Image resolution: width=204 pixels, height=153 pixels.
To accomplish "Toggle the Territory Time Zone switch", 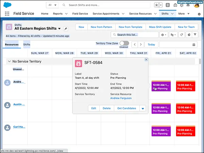I will click(124, 43).
